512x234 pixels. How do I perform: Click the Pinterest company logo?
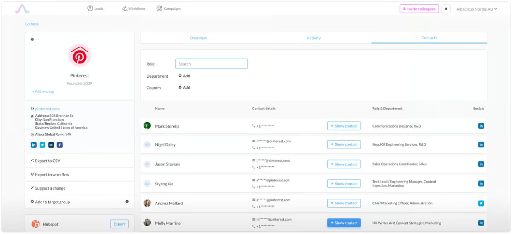click(80, 55)
